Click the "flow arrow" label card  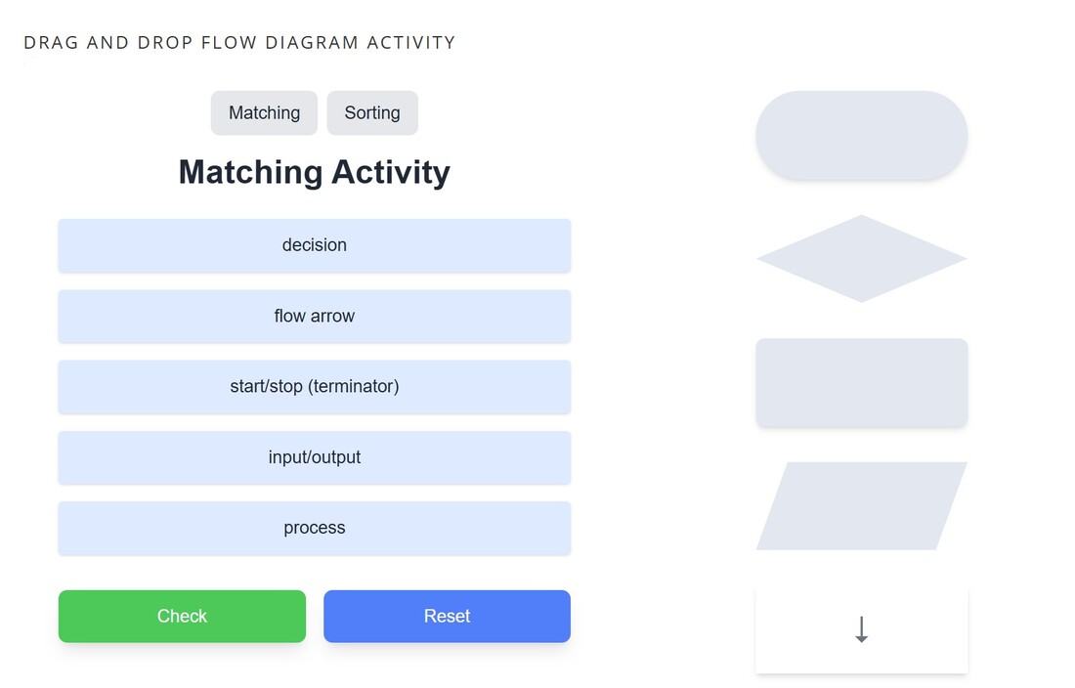click(314, 316)
